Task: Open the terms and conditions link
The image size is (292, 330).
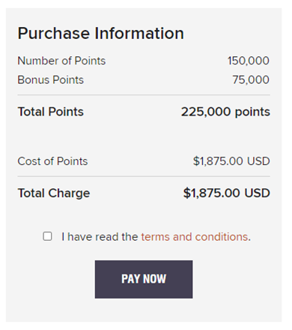Action: 195,237
